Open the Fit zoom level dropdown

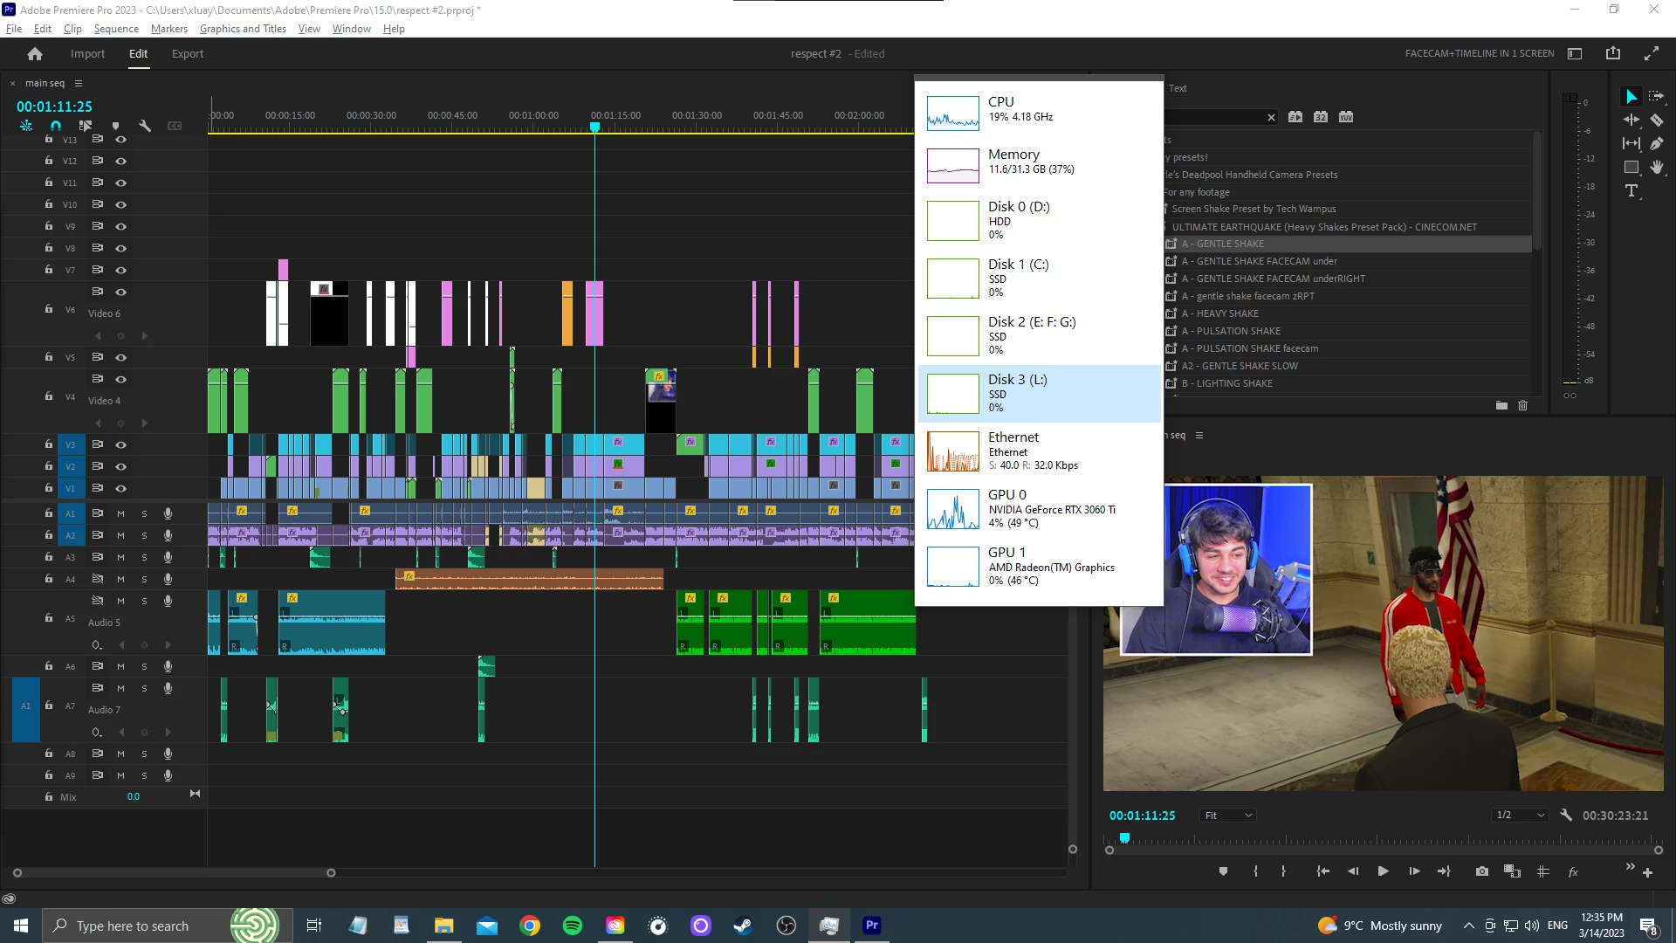(x=1228, y=816)
